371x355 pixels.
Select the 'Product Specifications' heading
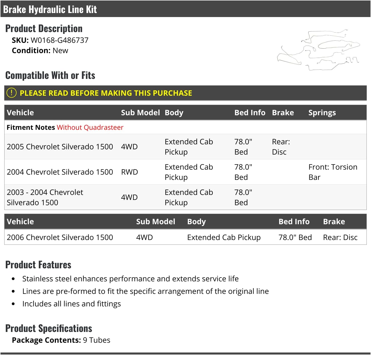coord(49,328)
